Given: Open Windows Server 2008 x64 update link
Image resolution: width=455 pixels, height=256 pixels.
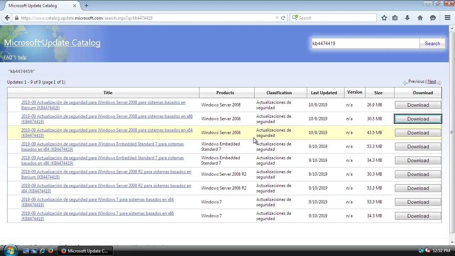Looking at the screenshot, I should [x=107, y=133].
